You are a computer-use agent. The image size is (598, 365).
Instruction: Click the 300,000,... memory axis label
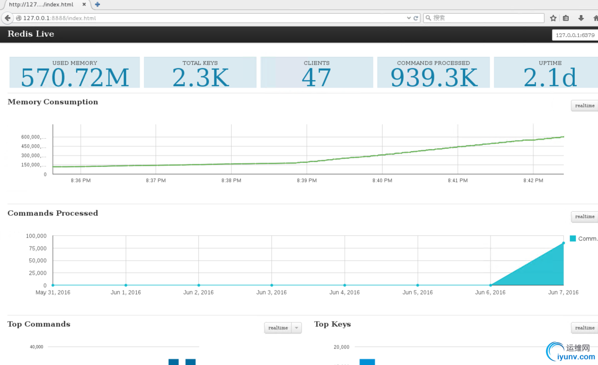pyautogui.click(x=34, y=156)
